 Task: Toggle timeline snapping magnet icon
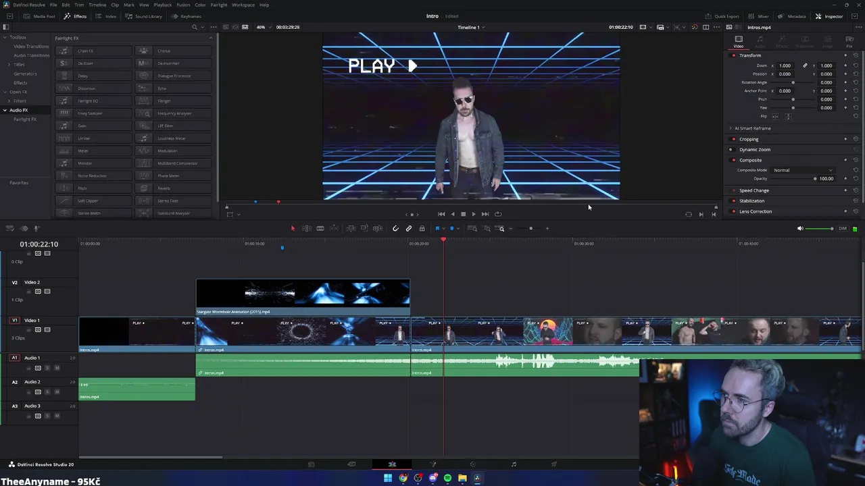(395, 229)
